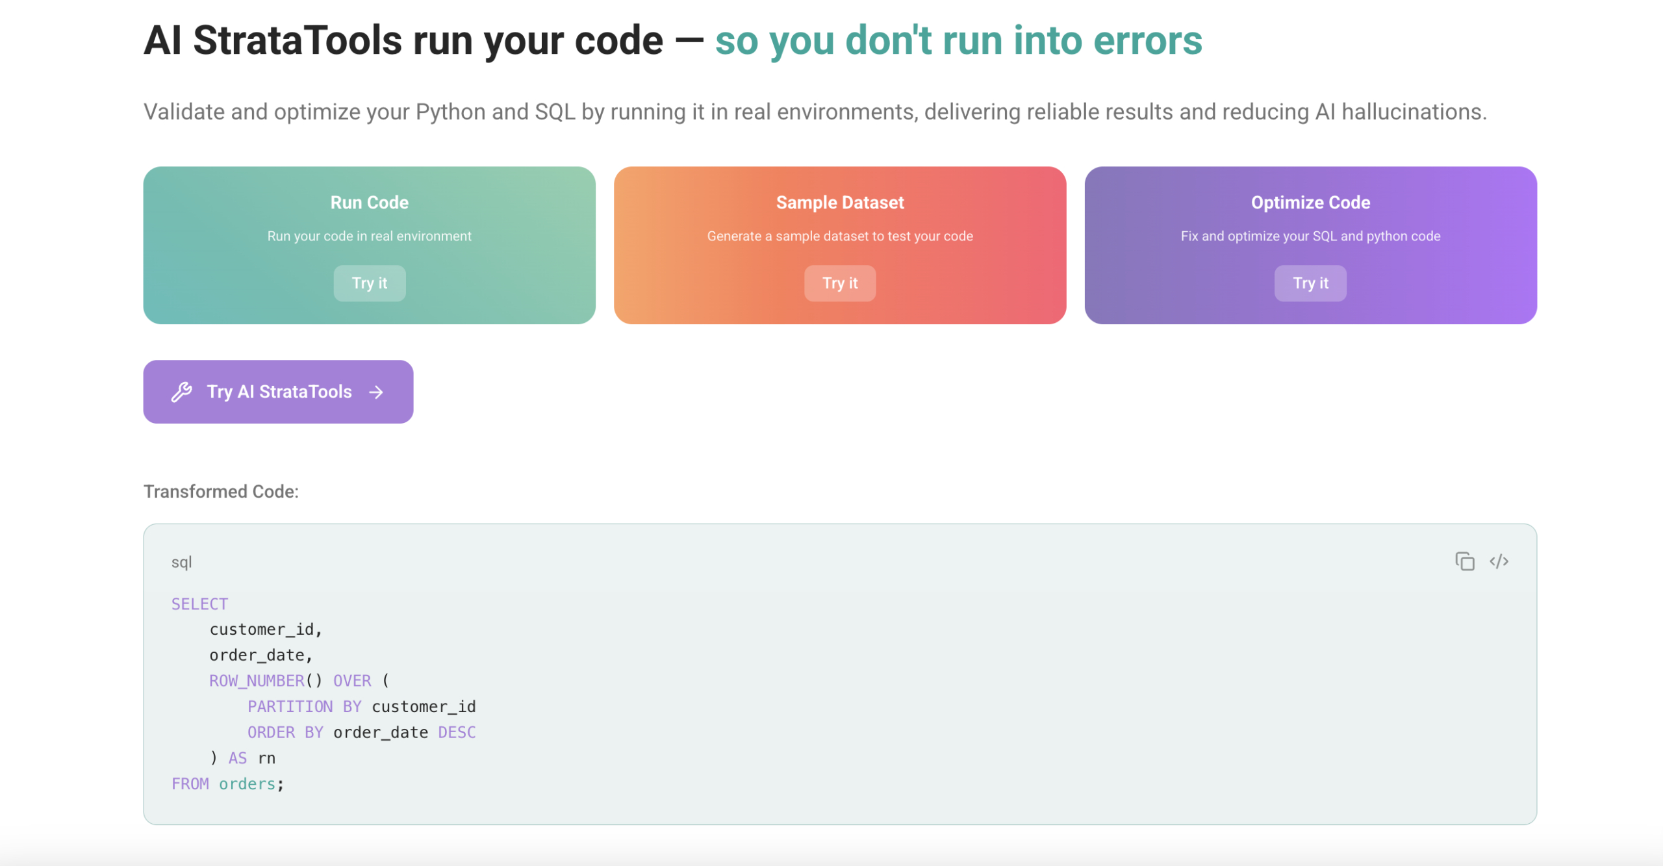
Task: Click the 'Validate and optimize your Python and SQL' subtitle
Action: tap(815, 112)
